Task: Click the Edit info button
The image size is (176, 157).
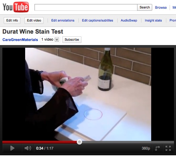Action: click(12, 21)
